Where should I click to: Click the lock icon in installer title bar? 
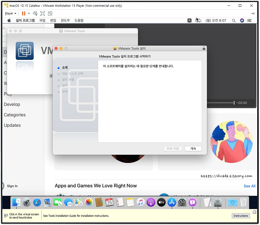pos(204,48)
